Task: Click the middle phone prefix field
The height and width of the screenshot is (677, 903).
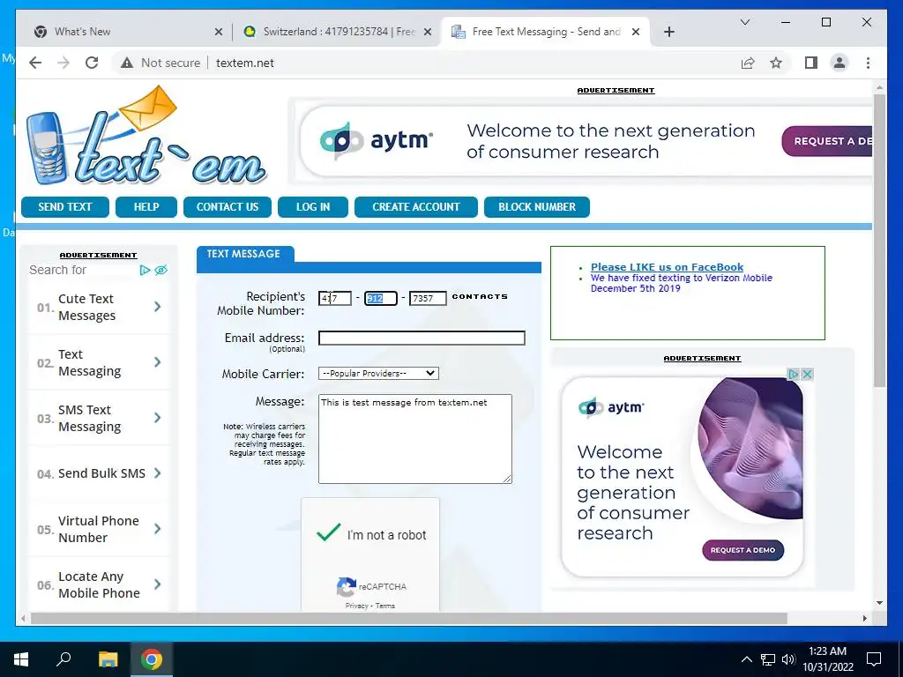Action: point(381,298)
